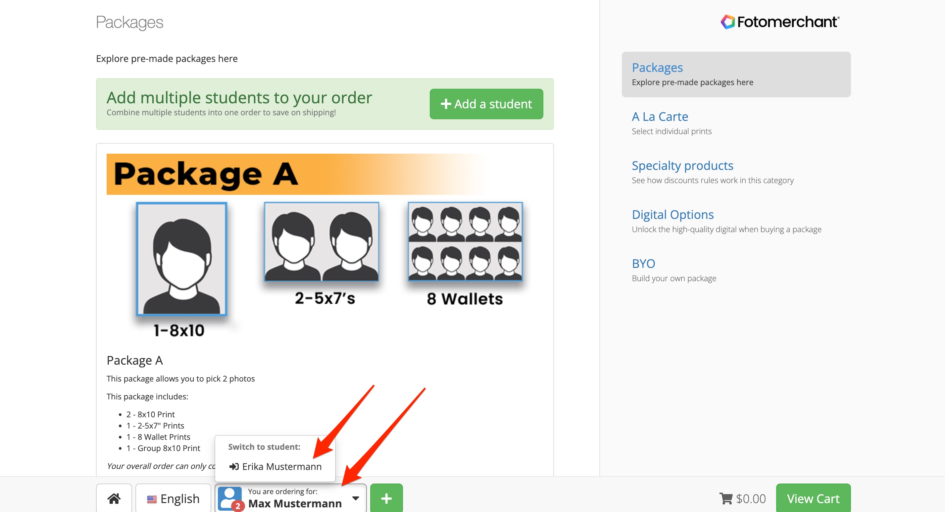Click the Packages page heading

pyautogui.click(x=129, y=23)
